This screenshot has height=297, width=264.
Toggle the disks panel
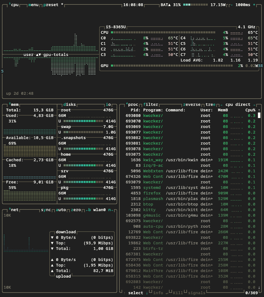pos(70,104)
